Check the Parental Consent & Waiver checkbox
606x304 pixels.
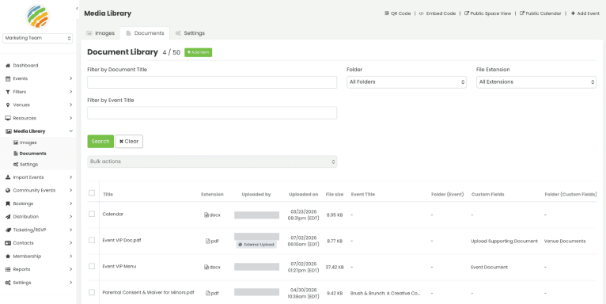coord(92,292)
